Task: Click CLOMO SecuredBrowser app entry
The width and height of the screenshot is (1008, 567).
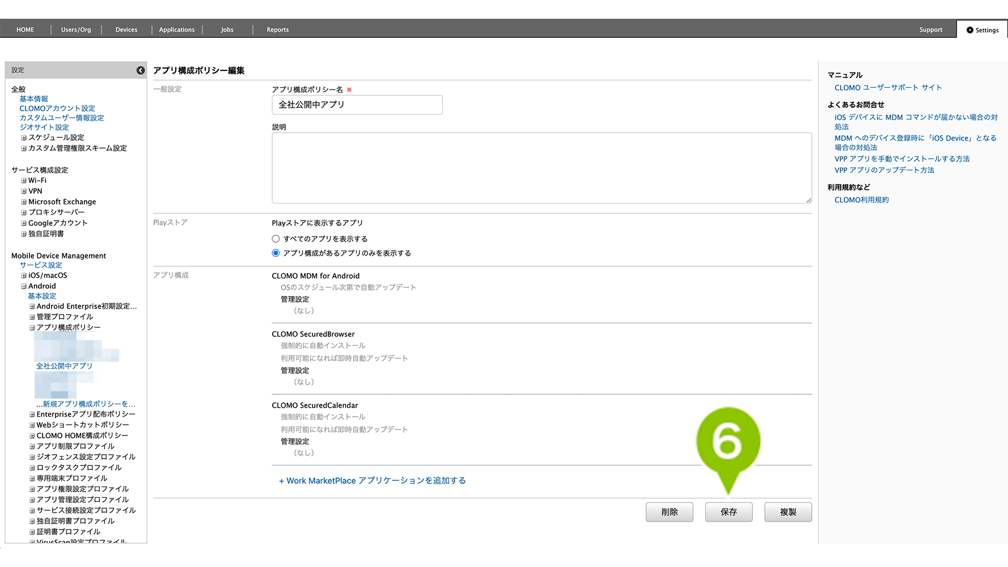Action: (x=313, y=335)
